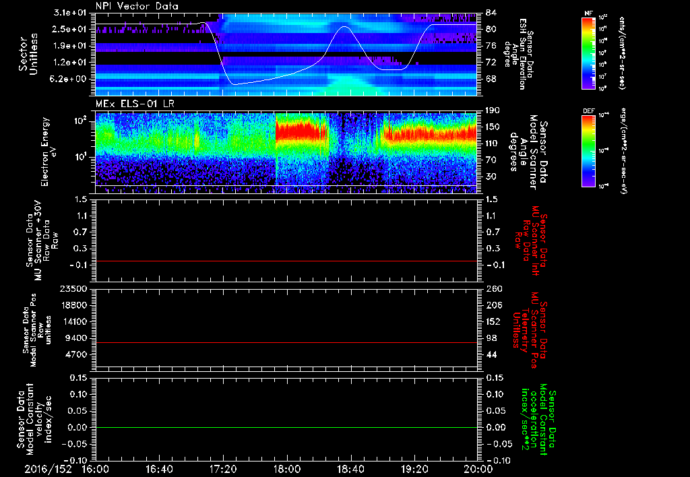Click the 84 degree elevation tick label
Viewport: 690px width, 477px height.
pos(491,13)
